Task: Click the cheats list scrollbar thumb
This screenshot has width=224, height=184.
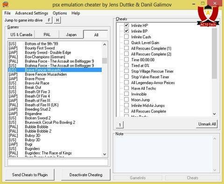Action: tap(214, 53)
